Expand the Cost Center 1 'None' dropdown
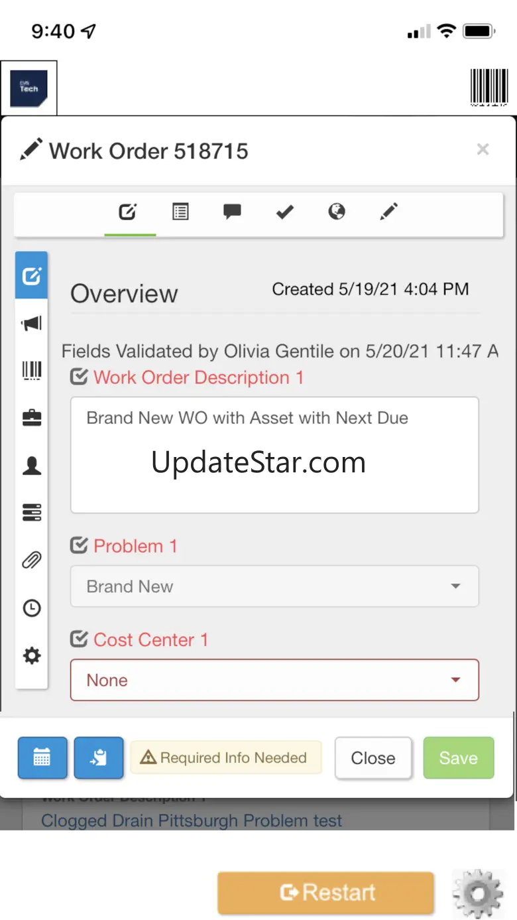 coord(274,680)
